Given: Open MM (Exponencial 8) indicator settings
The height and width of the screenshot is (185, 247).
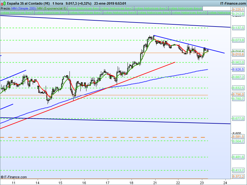Looking at the screenshot, I should 52,8.
